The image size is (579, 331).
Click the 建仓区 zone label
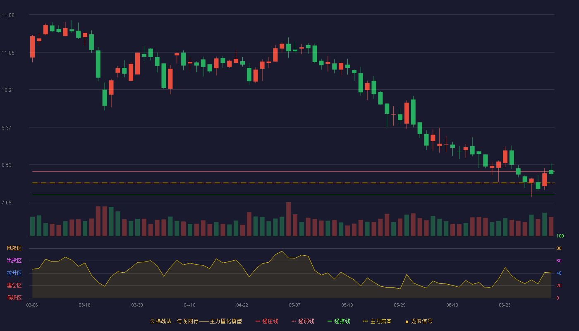(14, 285)
